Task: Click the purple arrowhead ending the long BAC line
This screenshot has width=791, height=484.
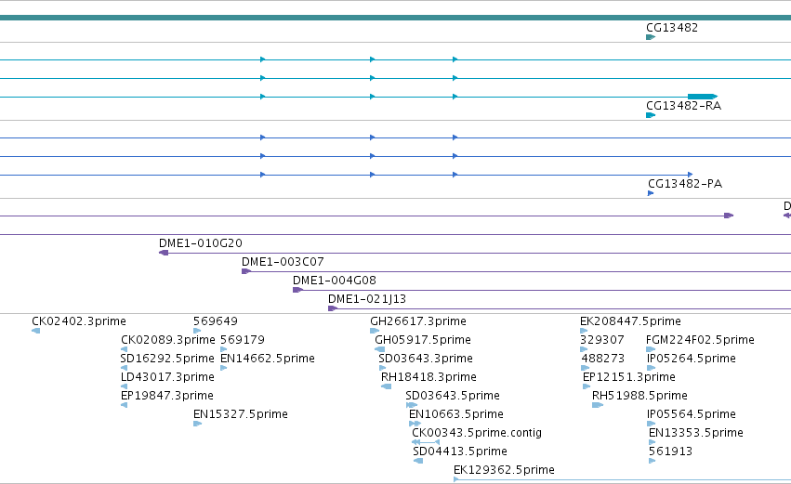Action: pos(729,216)
